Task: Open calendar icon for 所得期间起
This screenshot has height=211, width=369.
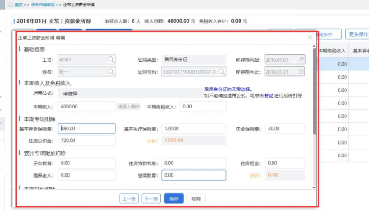Action: [302, 60]
